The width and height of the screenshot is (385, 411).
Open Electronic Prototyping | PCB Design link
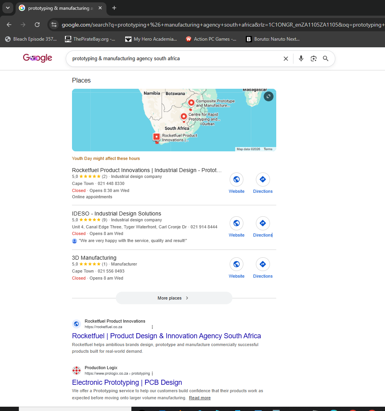click(127, 382)
